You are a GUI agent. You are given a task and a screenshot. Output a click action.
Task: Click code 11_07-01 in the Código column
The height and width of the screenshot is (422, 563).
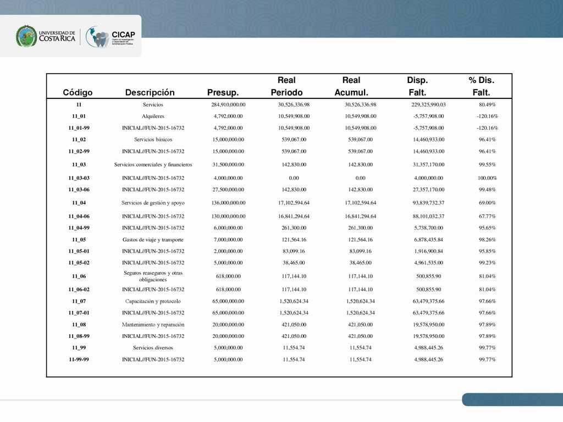click(x=79, y=313)
